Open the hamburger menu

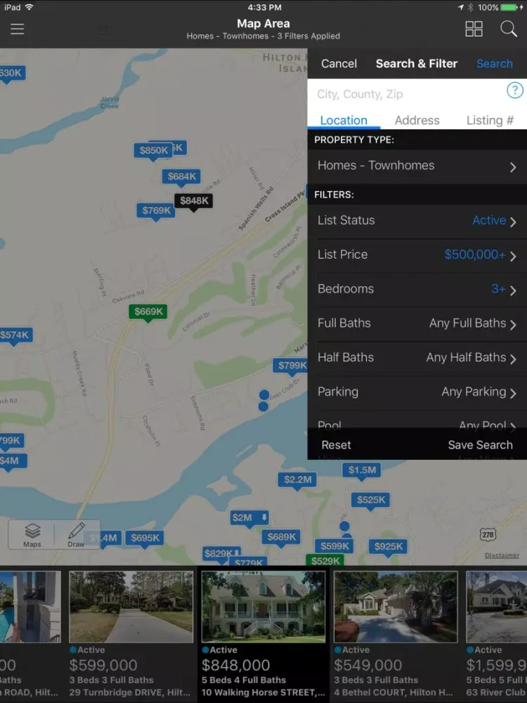pyautogui.click(x=17, y=29)
